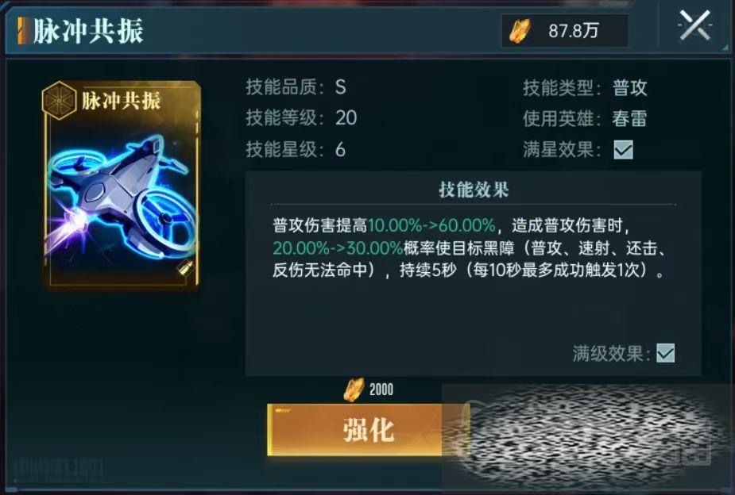Click the bullet icon on card corner

[x=184, y=269]
